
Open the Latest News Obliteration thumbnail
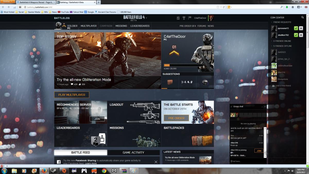coord(205,160)
